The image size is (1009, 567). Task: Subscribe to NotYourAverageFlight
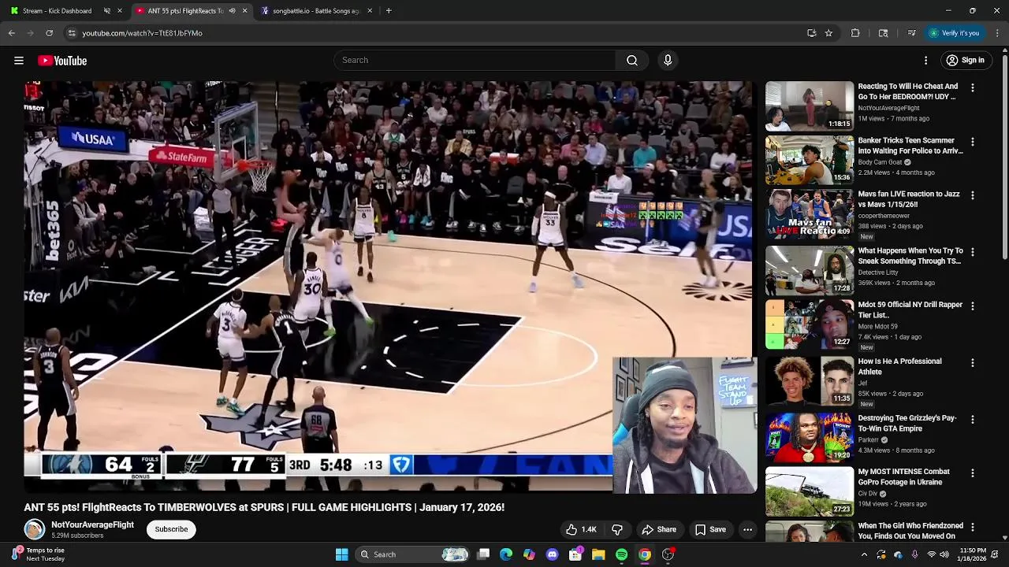pyautogui.click(x=171, y=529)
